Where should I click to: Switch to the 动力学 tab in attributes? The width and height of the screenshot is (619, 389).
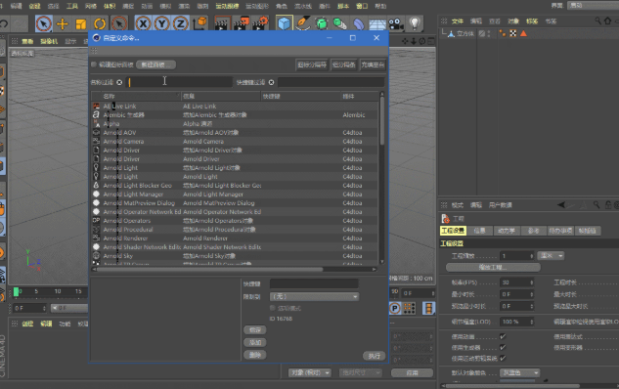point(507,231)
